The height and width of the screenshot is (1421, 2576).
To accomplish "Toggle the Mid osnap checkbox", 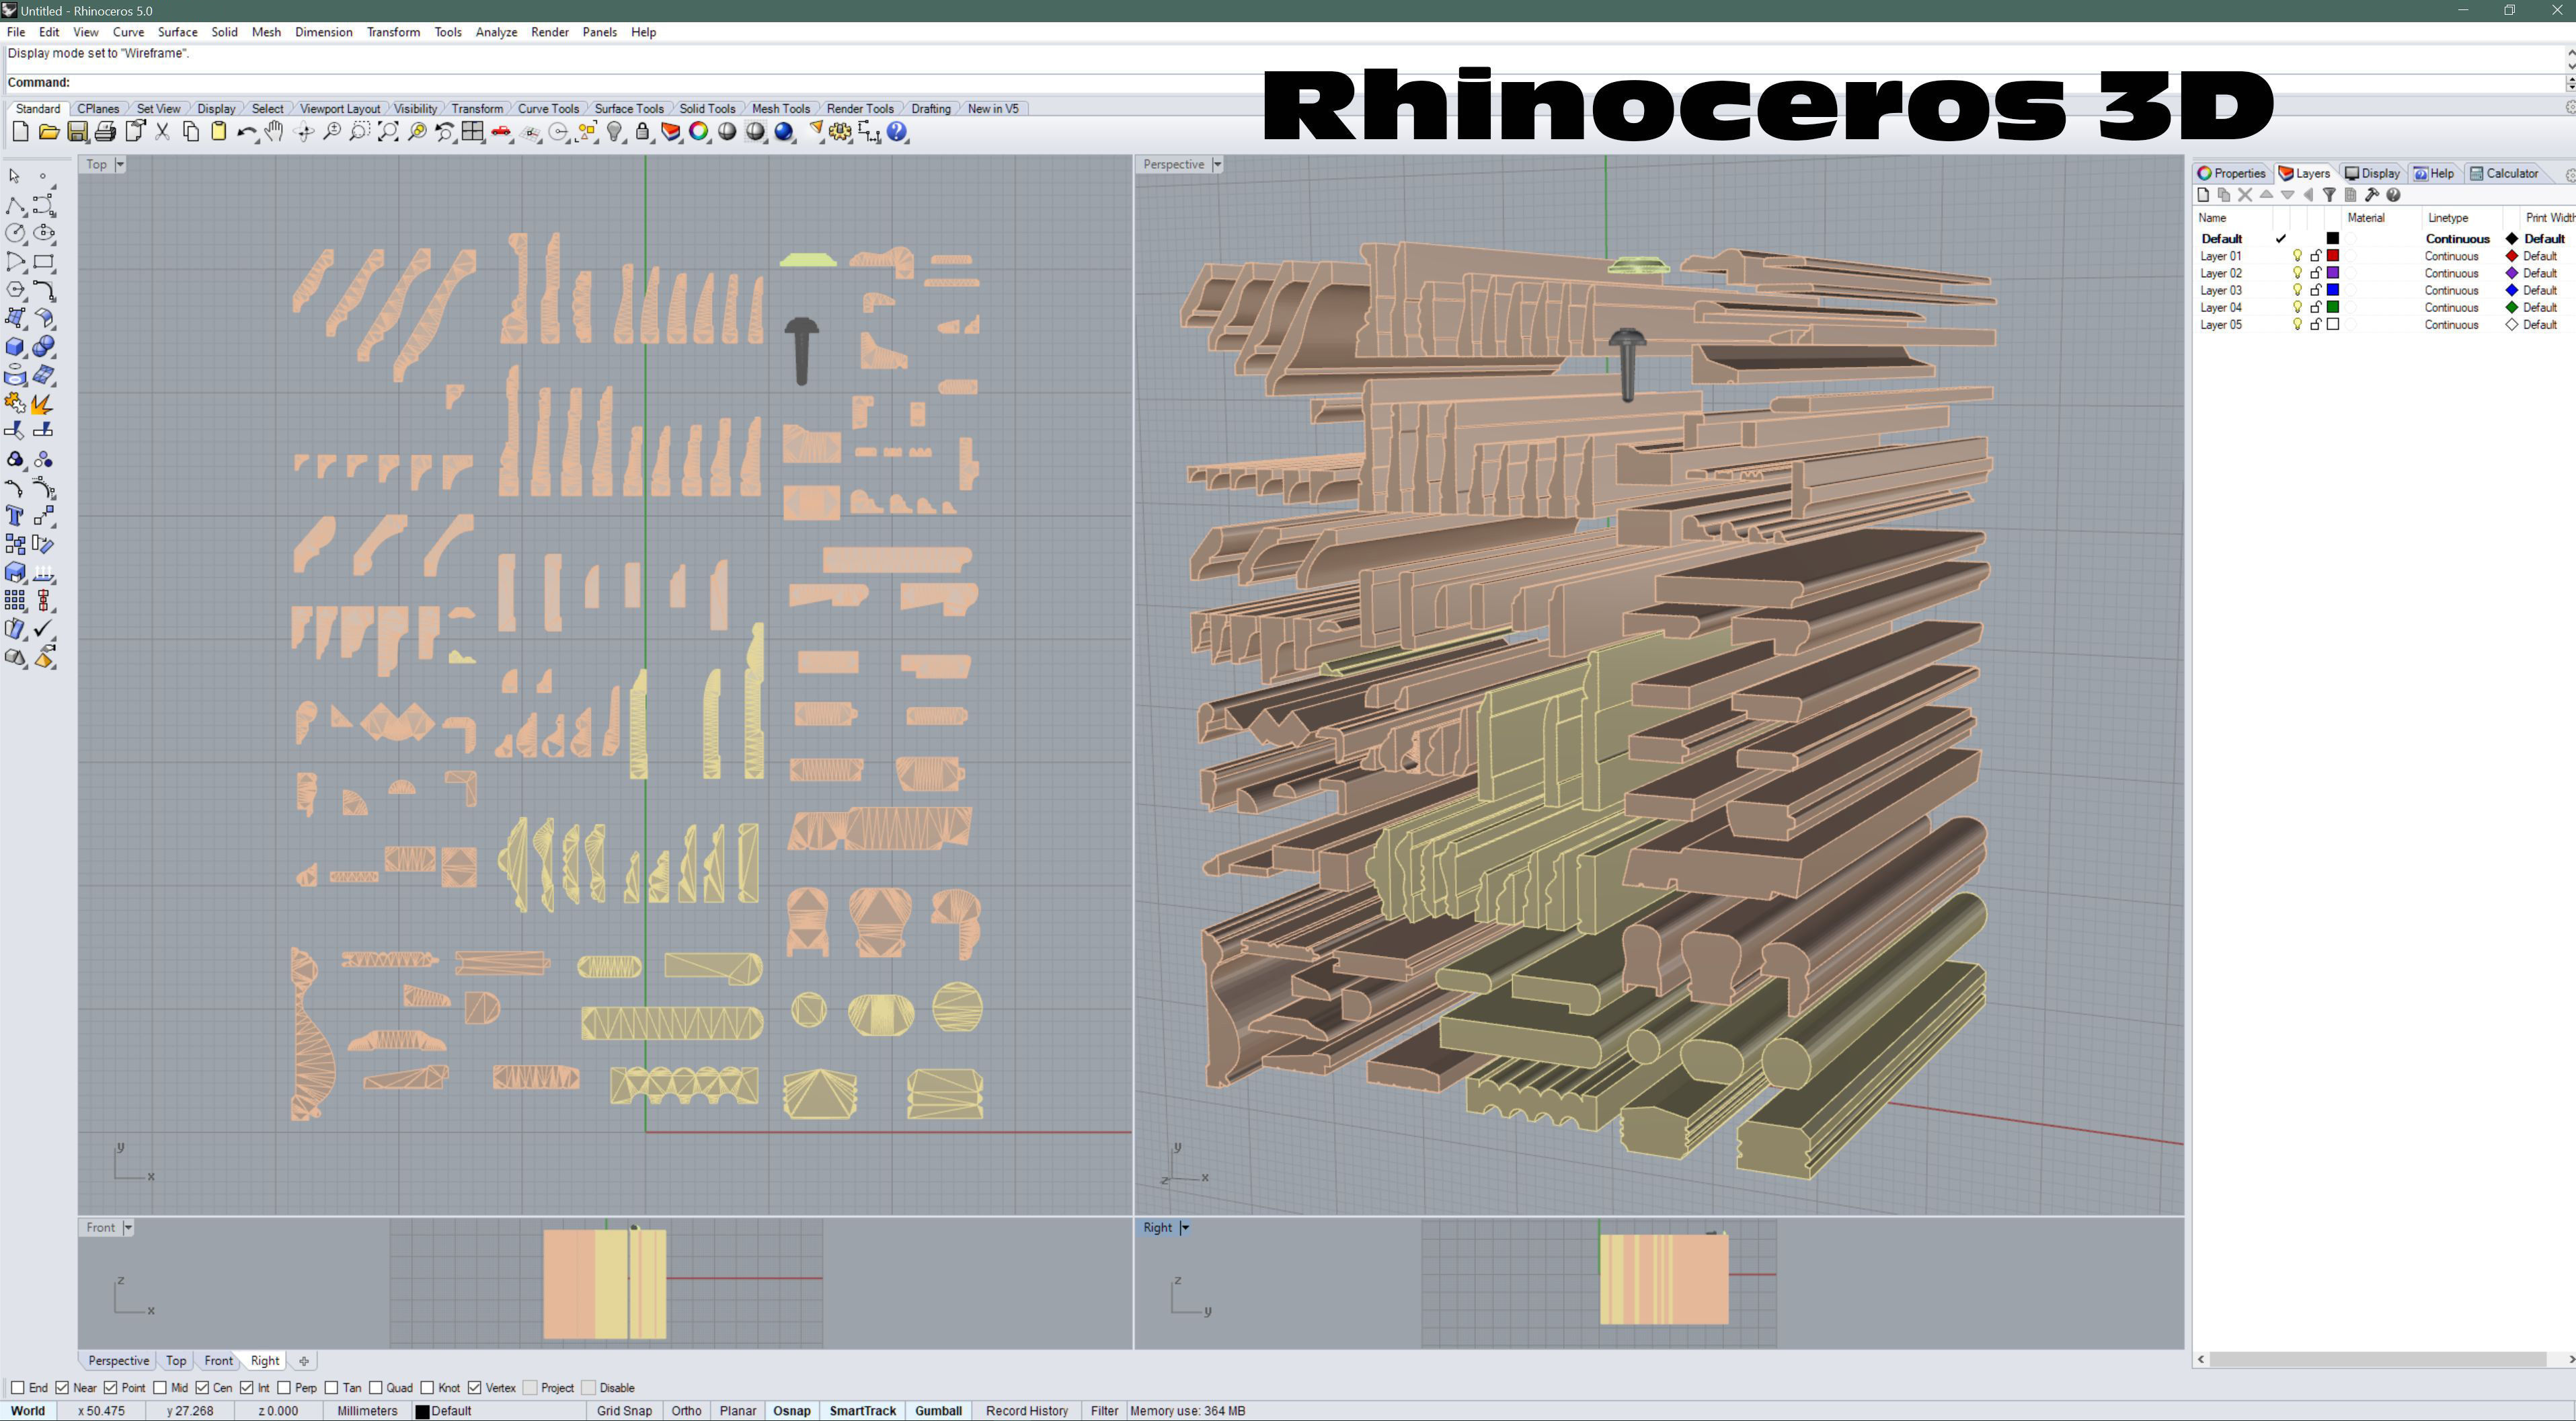I will click(160, 1388).
